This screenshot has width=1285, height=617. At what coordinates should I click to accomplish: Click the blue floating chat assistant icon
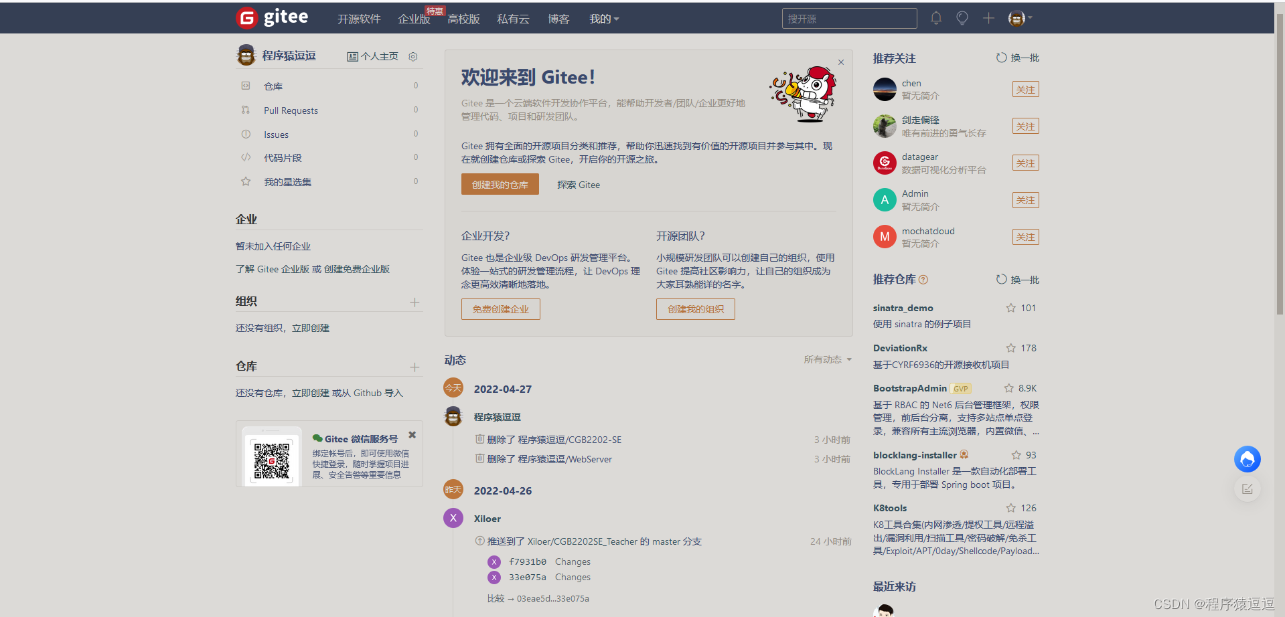click(x=1247, y=459)
